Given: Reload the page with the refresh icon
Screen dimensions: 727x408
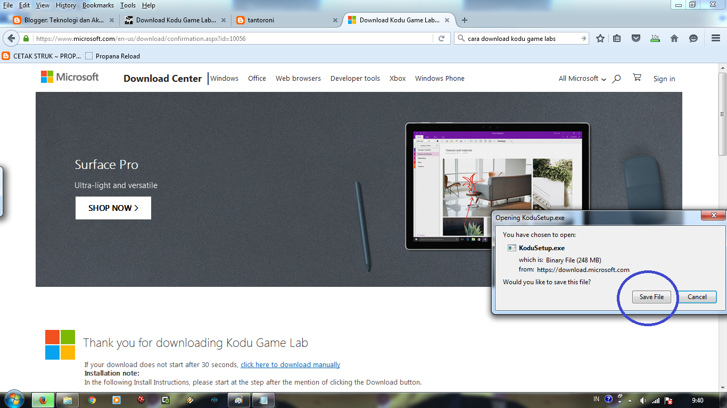Looking at the screenshot, I should point(441,38).
